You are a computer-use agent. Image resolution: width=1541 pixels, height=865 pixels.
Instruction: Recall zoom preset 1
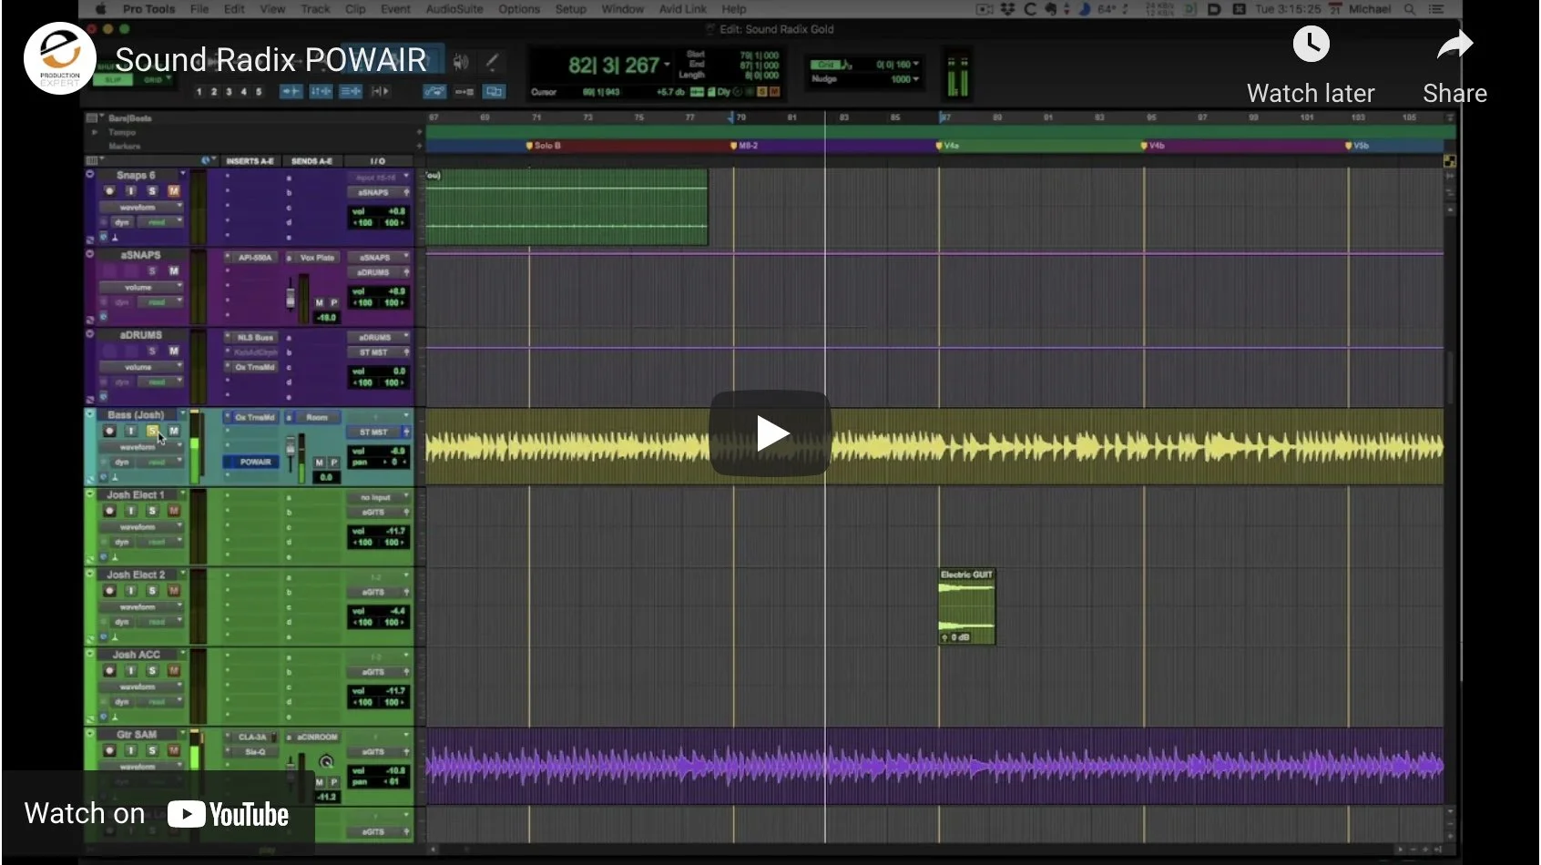pos(199,92)
